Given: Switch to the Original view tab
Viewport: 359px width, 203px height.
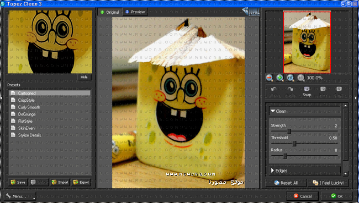Looking at the screenshot, I should pos(110,12).
